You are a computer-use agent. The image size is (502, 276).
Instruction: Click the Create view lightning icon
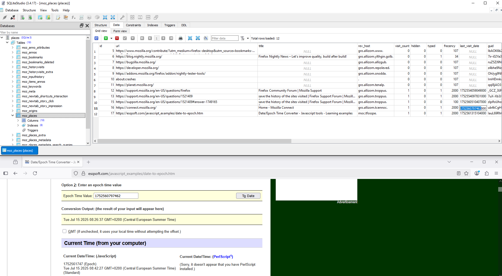48,17
